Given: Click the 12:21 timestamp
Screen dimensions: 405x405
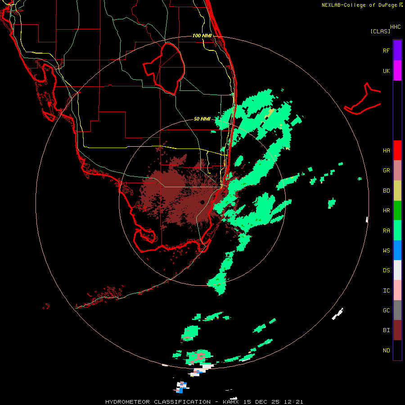Looking at the screenshot, I should pyautogui.click(x=294, y=402).
